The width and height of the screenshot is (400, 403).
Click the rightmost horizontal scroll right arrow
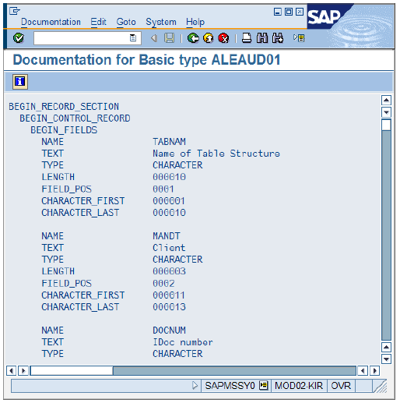coord(374,370)
